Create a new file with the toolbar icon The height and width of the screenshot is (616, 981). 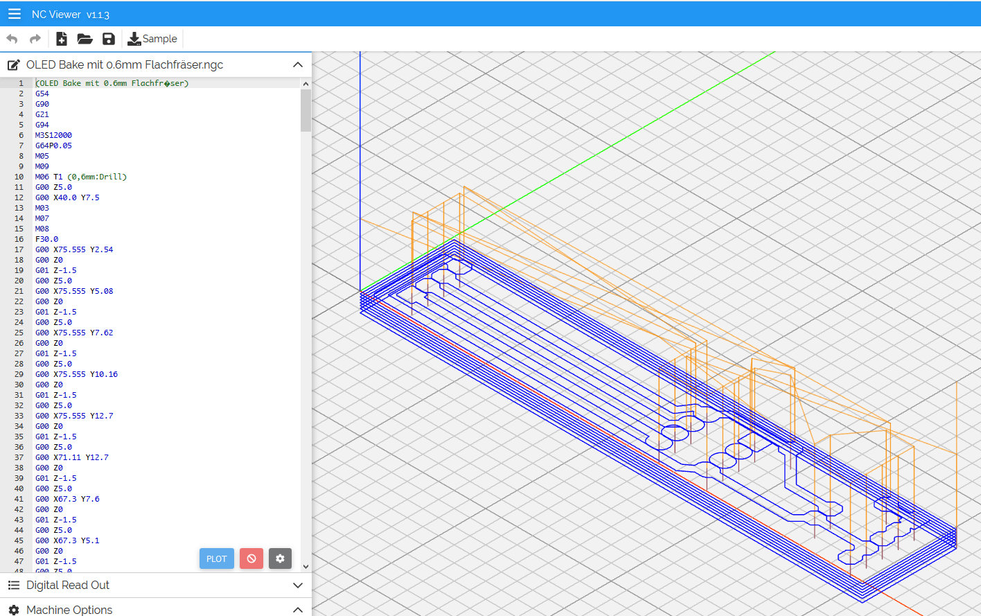point(62,39)
